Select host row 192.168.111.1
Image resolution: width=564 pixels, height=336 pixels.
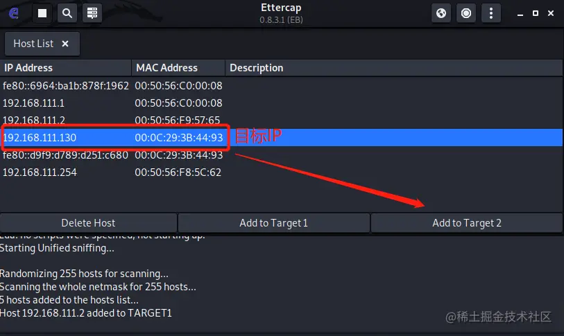281,103
